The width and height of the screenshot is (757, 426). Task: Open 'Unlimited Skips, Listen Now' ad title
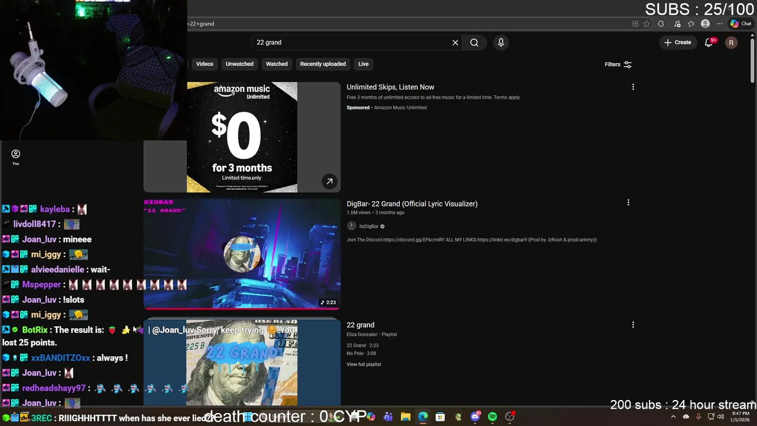click(x=390, y=87)
